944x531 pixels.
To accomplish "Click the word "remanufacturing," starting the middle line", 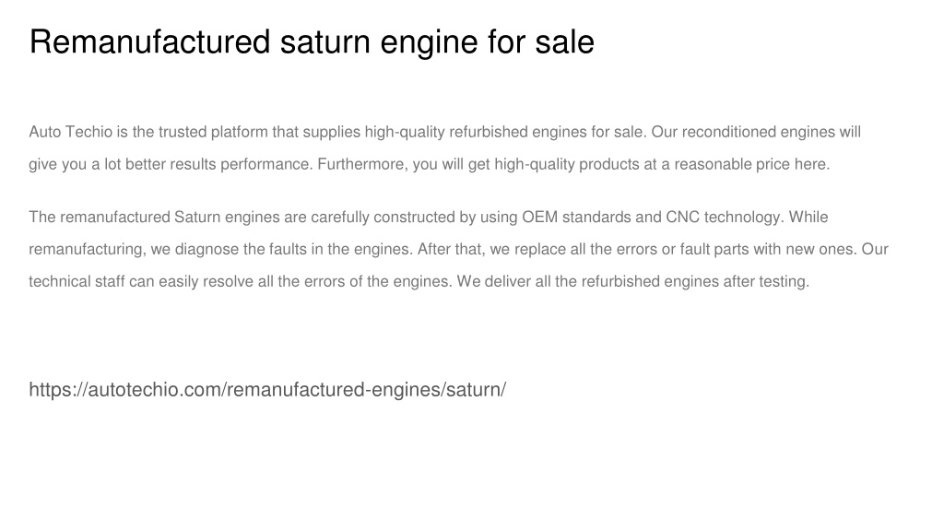I will tap(88, 249).
